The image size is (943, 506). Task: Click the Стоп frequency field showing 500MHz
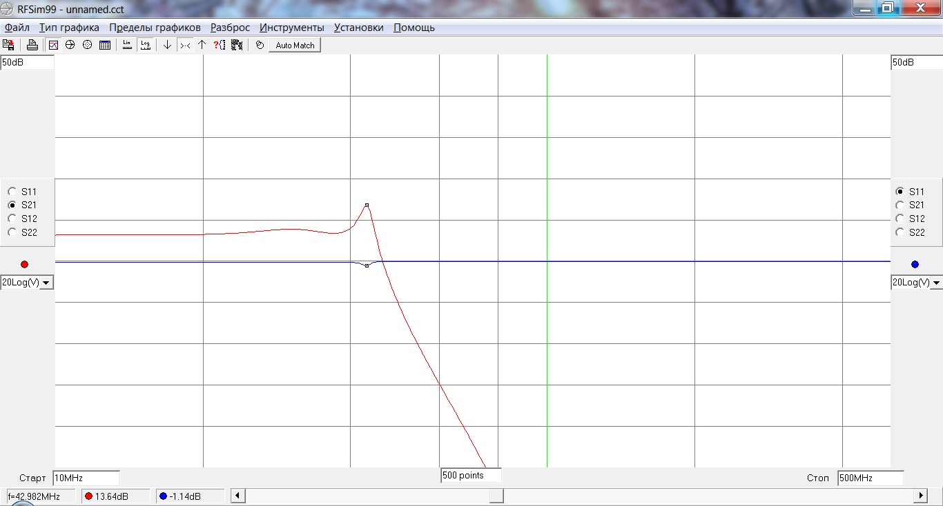tap(871, 478)
